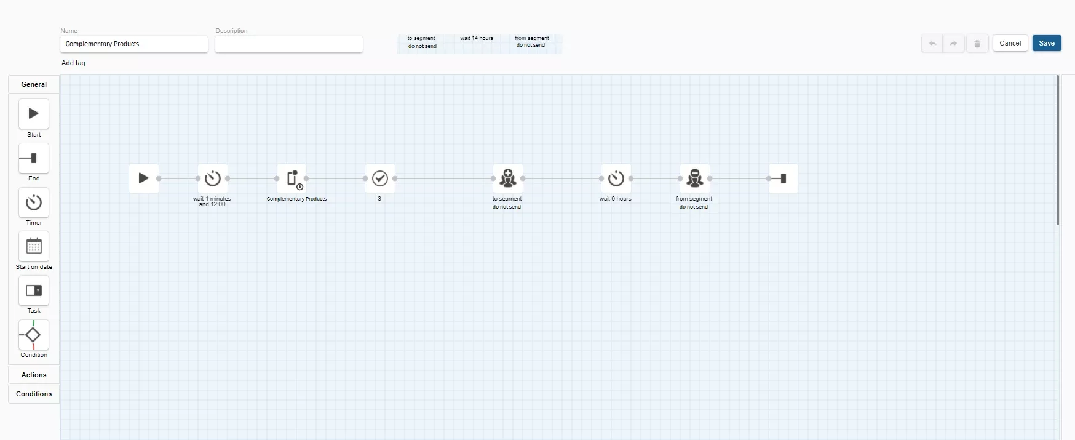
Task: Select the End block in the palette
Action: pos(34,158)
